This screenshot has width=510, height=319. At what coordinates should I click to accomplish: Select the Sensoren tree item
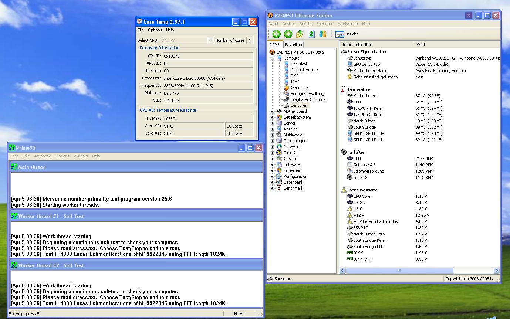pyautogui.click(x=299, y=105)
